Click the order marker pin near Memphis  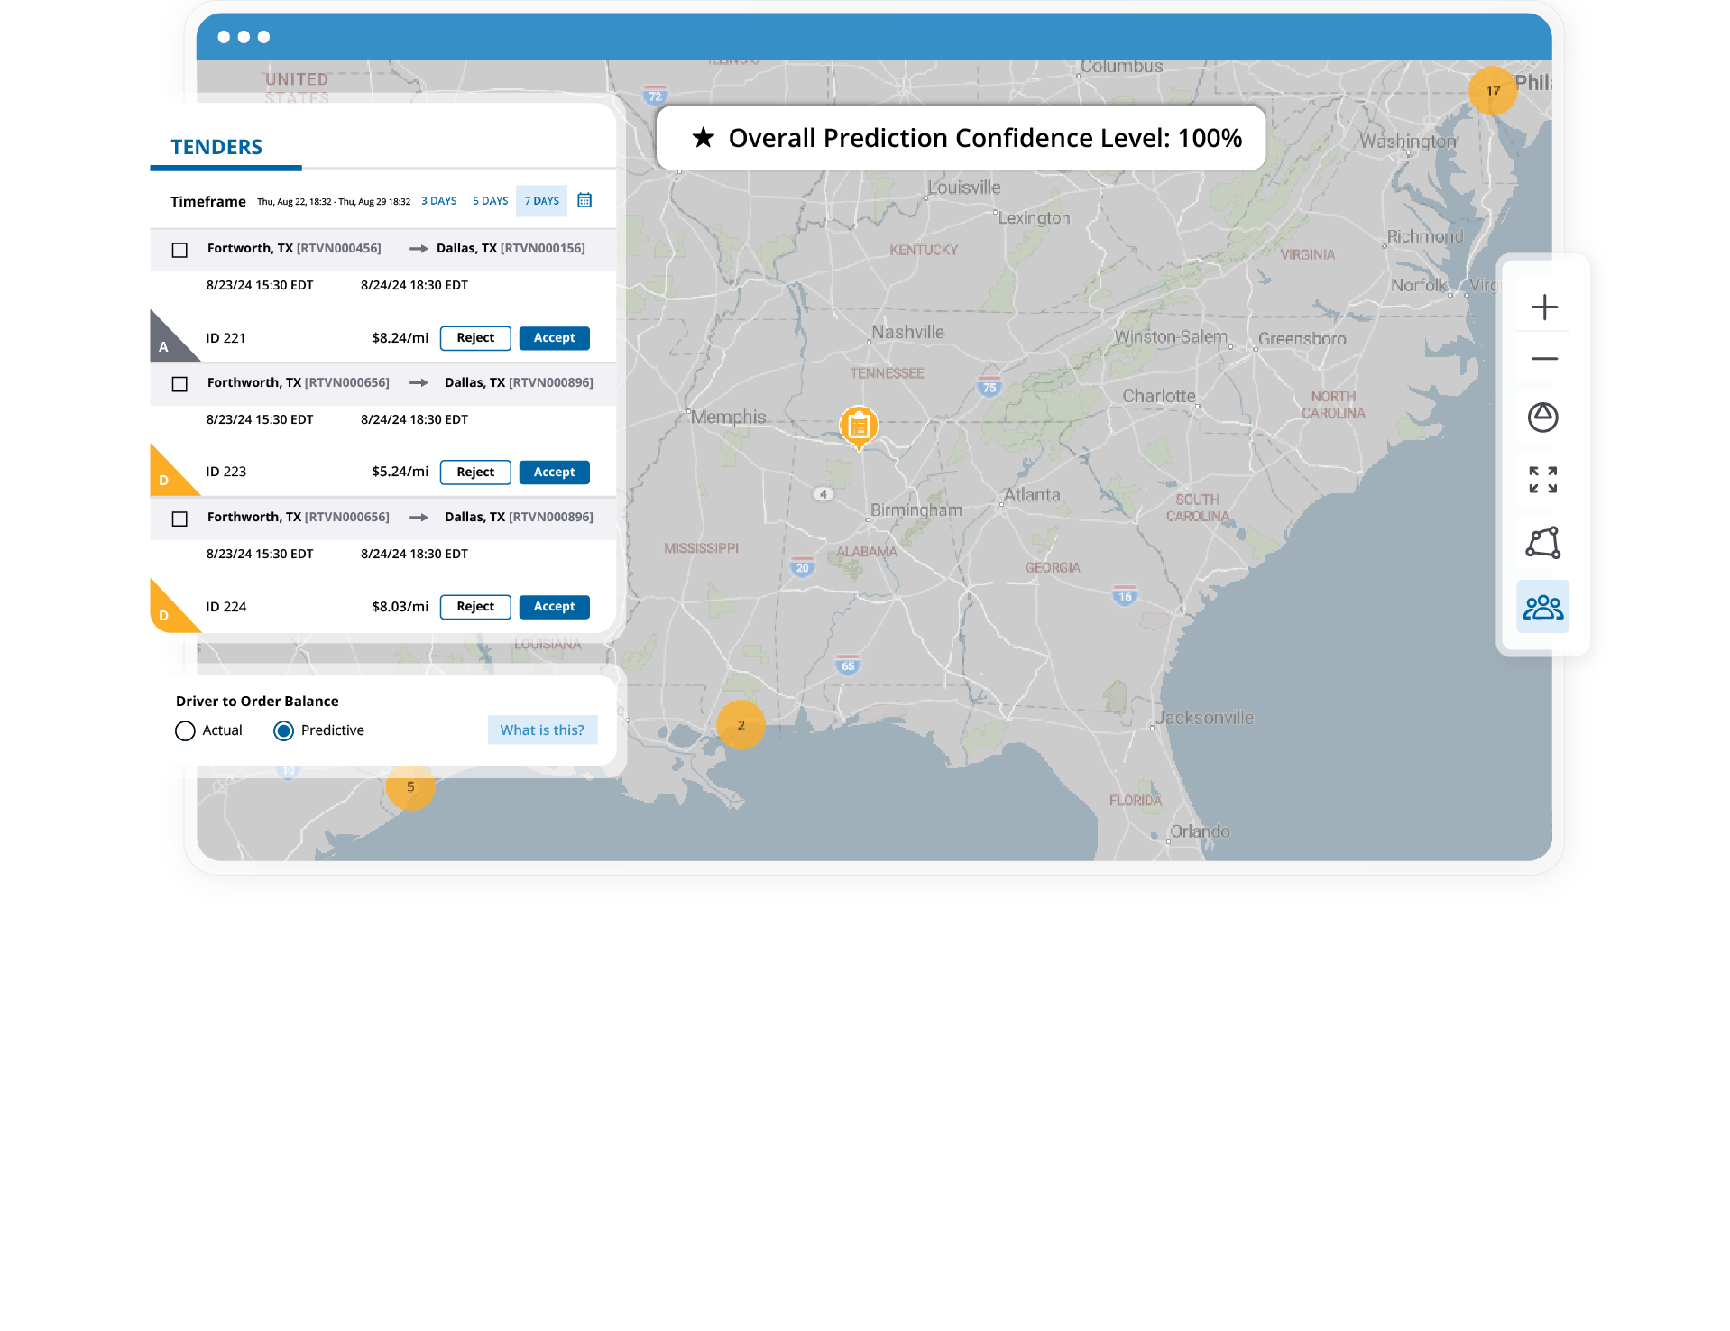(x=858, y=426)
